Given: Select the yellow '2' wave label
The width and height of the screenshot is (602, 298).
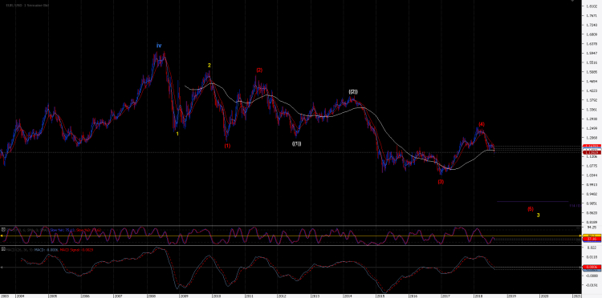Looking at the screenshot, I should click(x=209, y=66).
